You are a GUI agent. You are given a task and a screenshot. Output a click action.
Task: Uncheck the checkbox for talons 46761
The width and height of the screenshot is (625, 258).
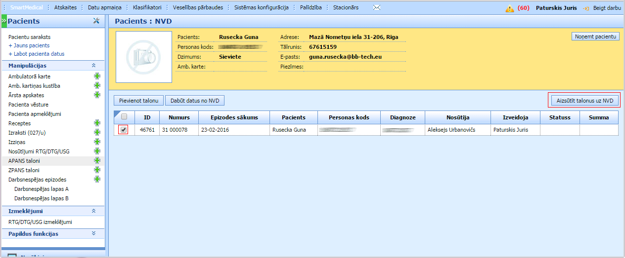(x=124, y=130)
